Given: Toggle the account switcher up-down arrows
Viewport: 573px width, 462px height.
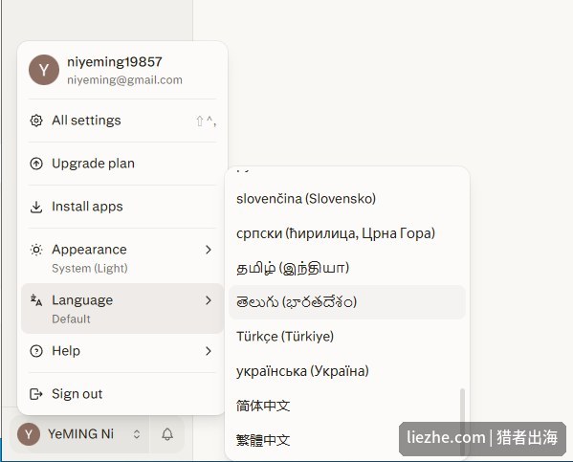Looking at the screenshot, I should coord(137,434).
